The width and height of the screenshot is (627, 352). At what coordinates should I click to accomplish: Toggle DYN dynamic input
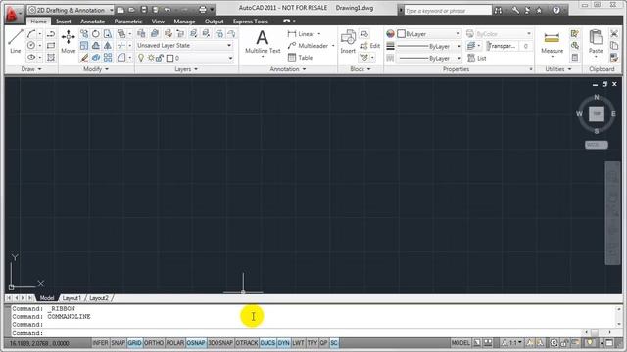[x=283, y=343]
